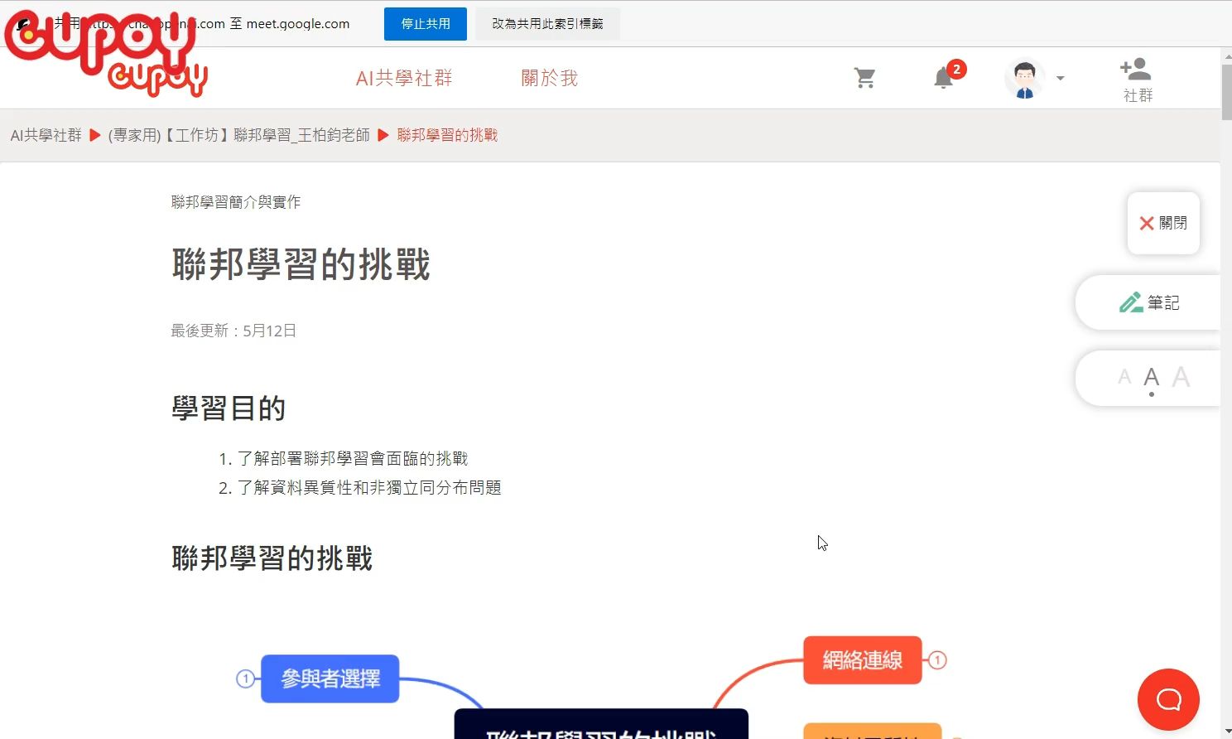
Task: Expand the profile account dropdown arrow
Action: click(x=1060, y=79)
